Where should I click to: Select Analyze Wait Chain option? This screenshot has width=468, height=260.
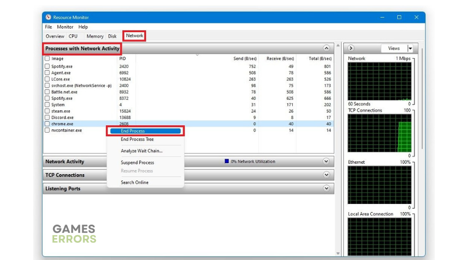[x=142, y=151]
